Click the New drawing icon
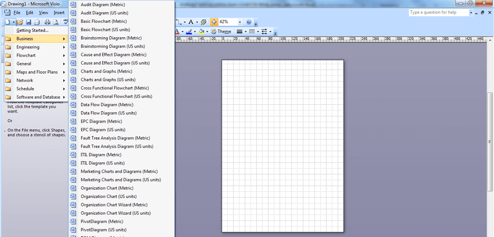Image resolution: width=494 pixels, height=237 pixels. 8,22
